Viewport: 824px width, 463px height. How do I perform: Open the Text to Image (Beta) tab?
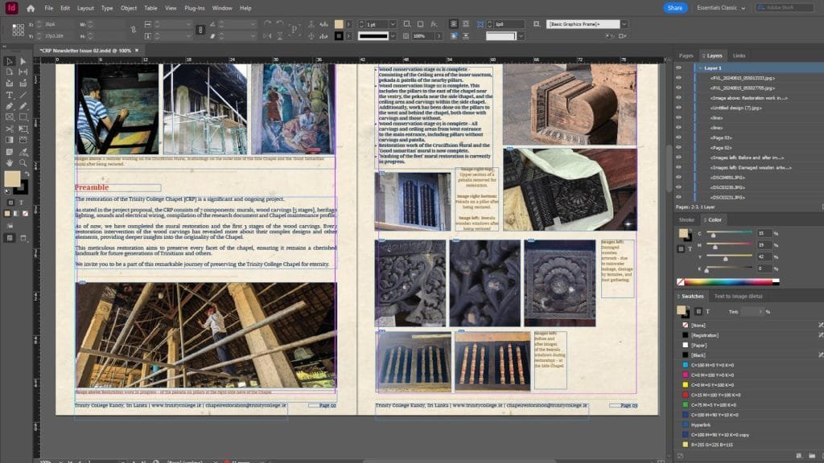[x=738, y=296]
